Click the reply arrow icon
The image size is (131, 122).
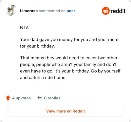(40, 98)
